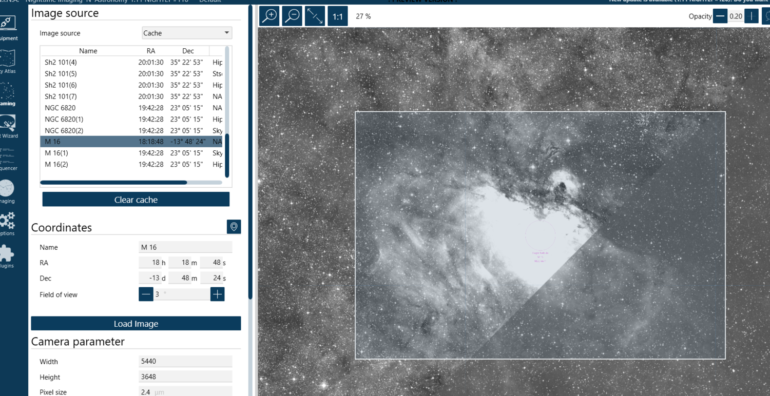This screenshot has width=770, height=396.
Task: Expand the Image source Cache dropdown
Action: [187, 33]
